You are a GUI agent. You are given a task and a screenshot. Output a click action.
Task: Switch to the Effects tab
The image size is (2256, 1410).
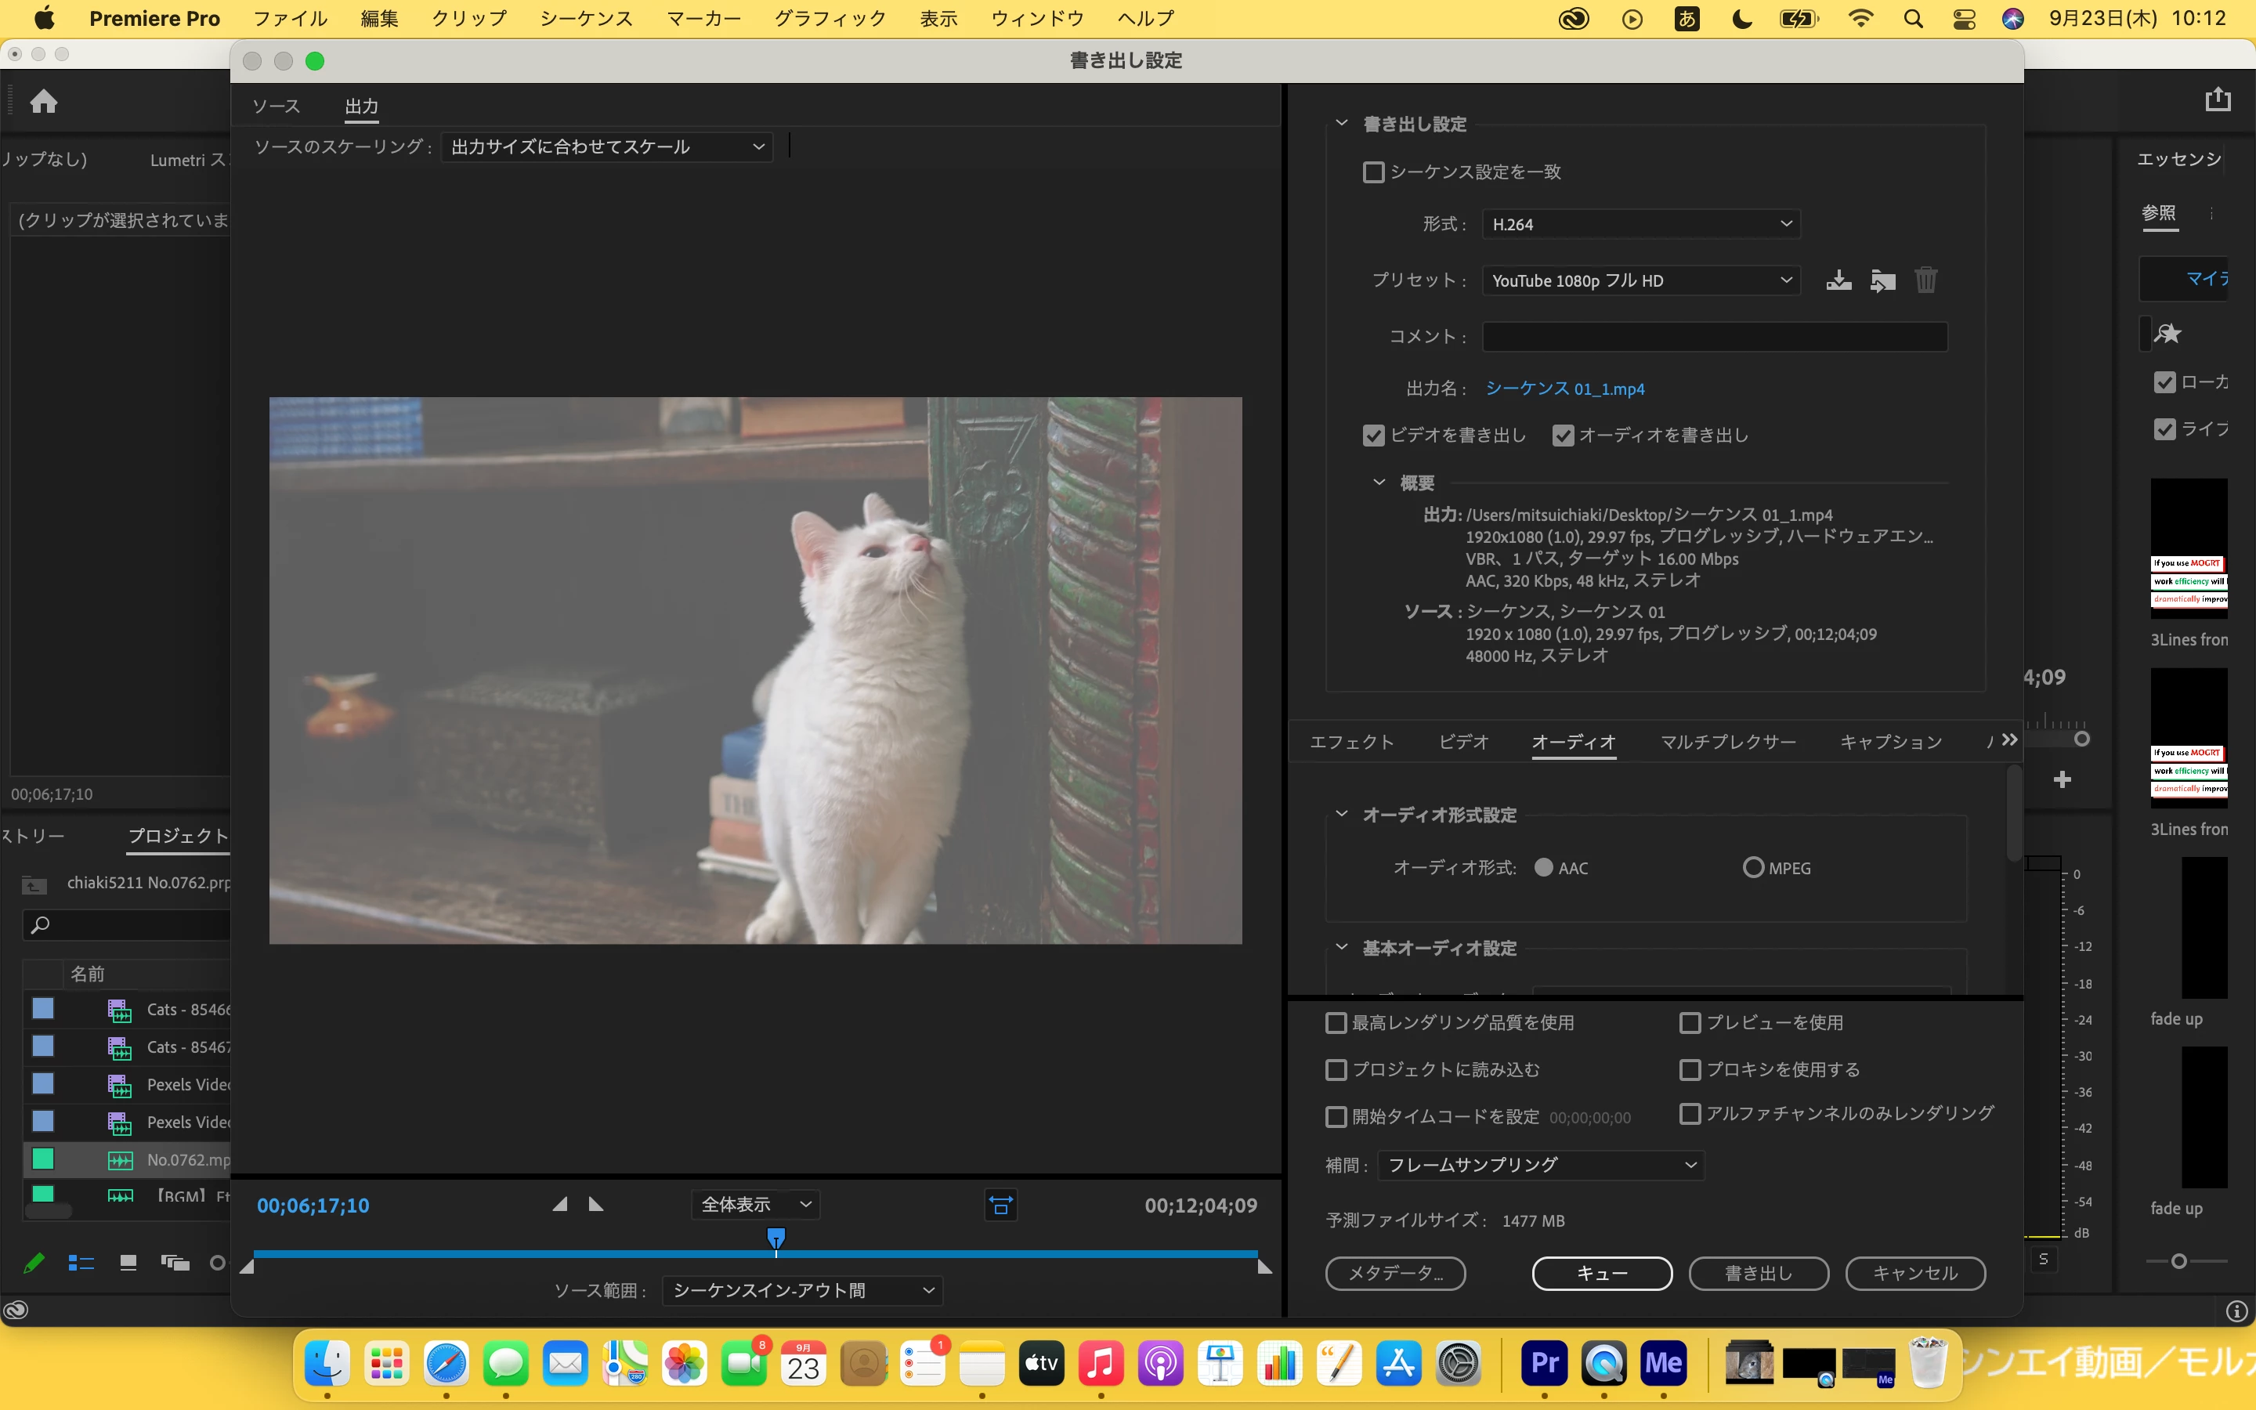(1352, 741)
